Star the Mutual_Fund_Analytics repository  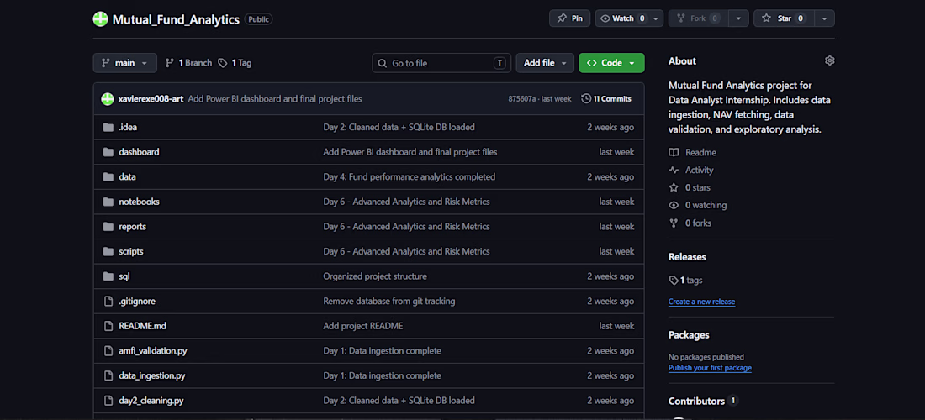[x=784, y=18]
